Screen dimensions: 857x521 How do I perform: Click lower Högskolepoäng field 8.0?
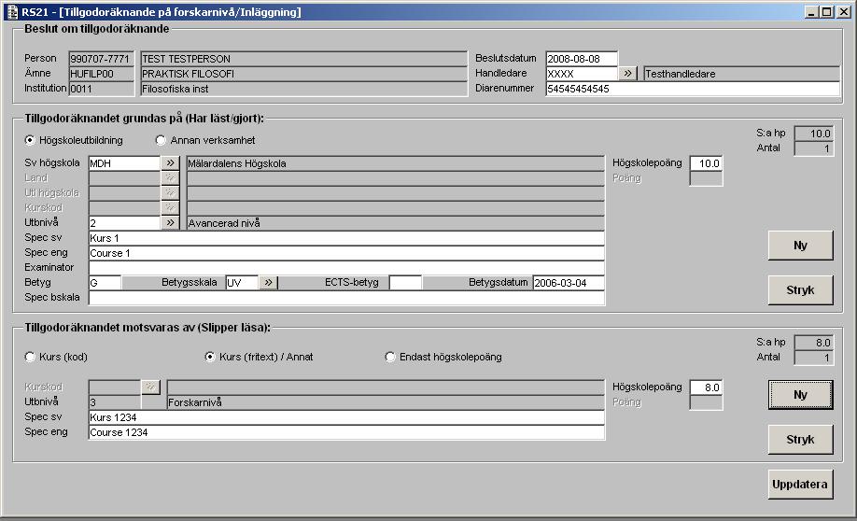706,387
